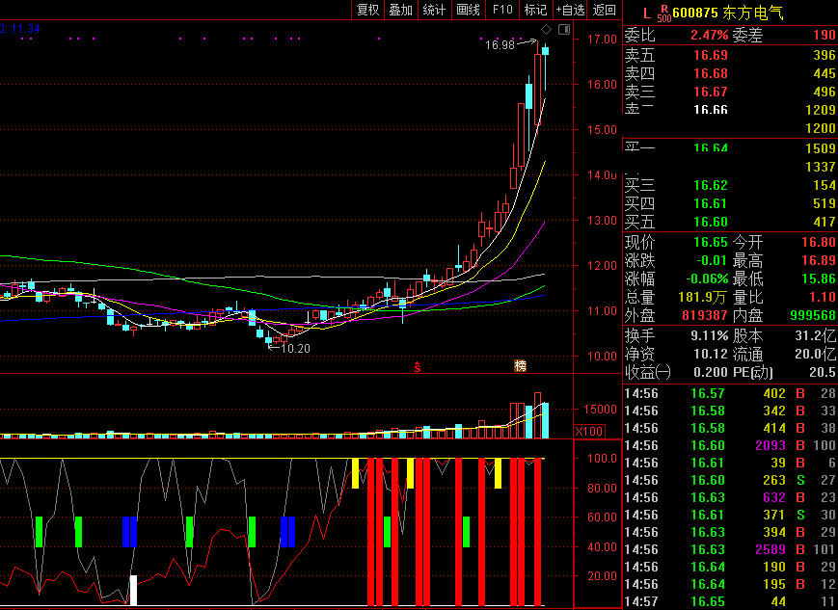Click the latest cyan candlestick near 16.98
838x610 pixels.
click(x=546, y=51)
